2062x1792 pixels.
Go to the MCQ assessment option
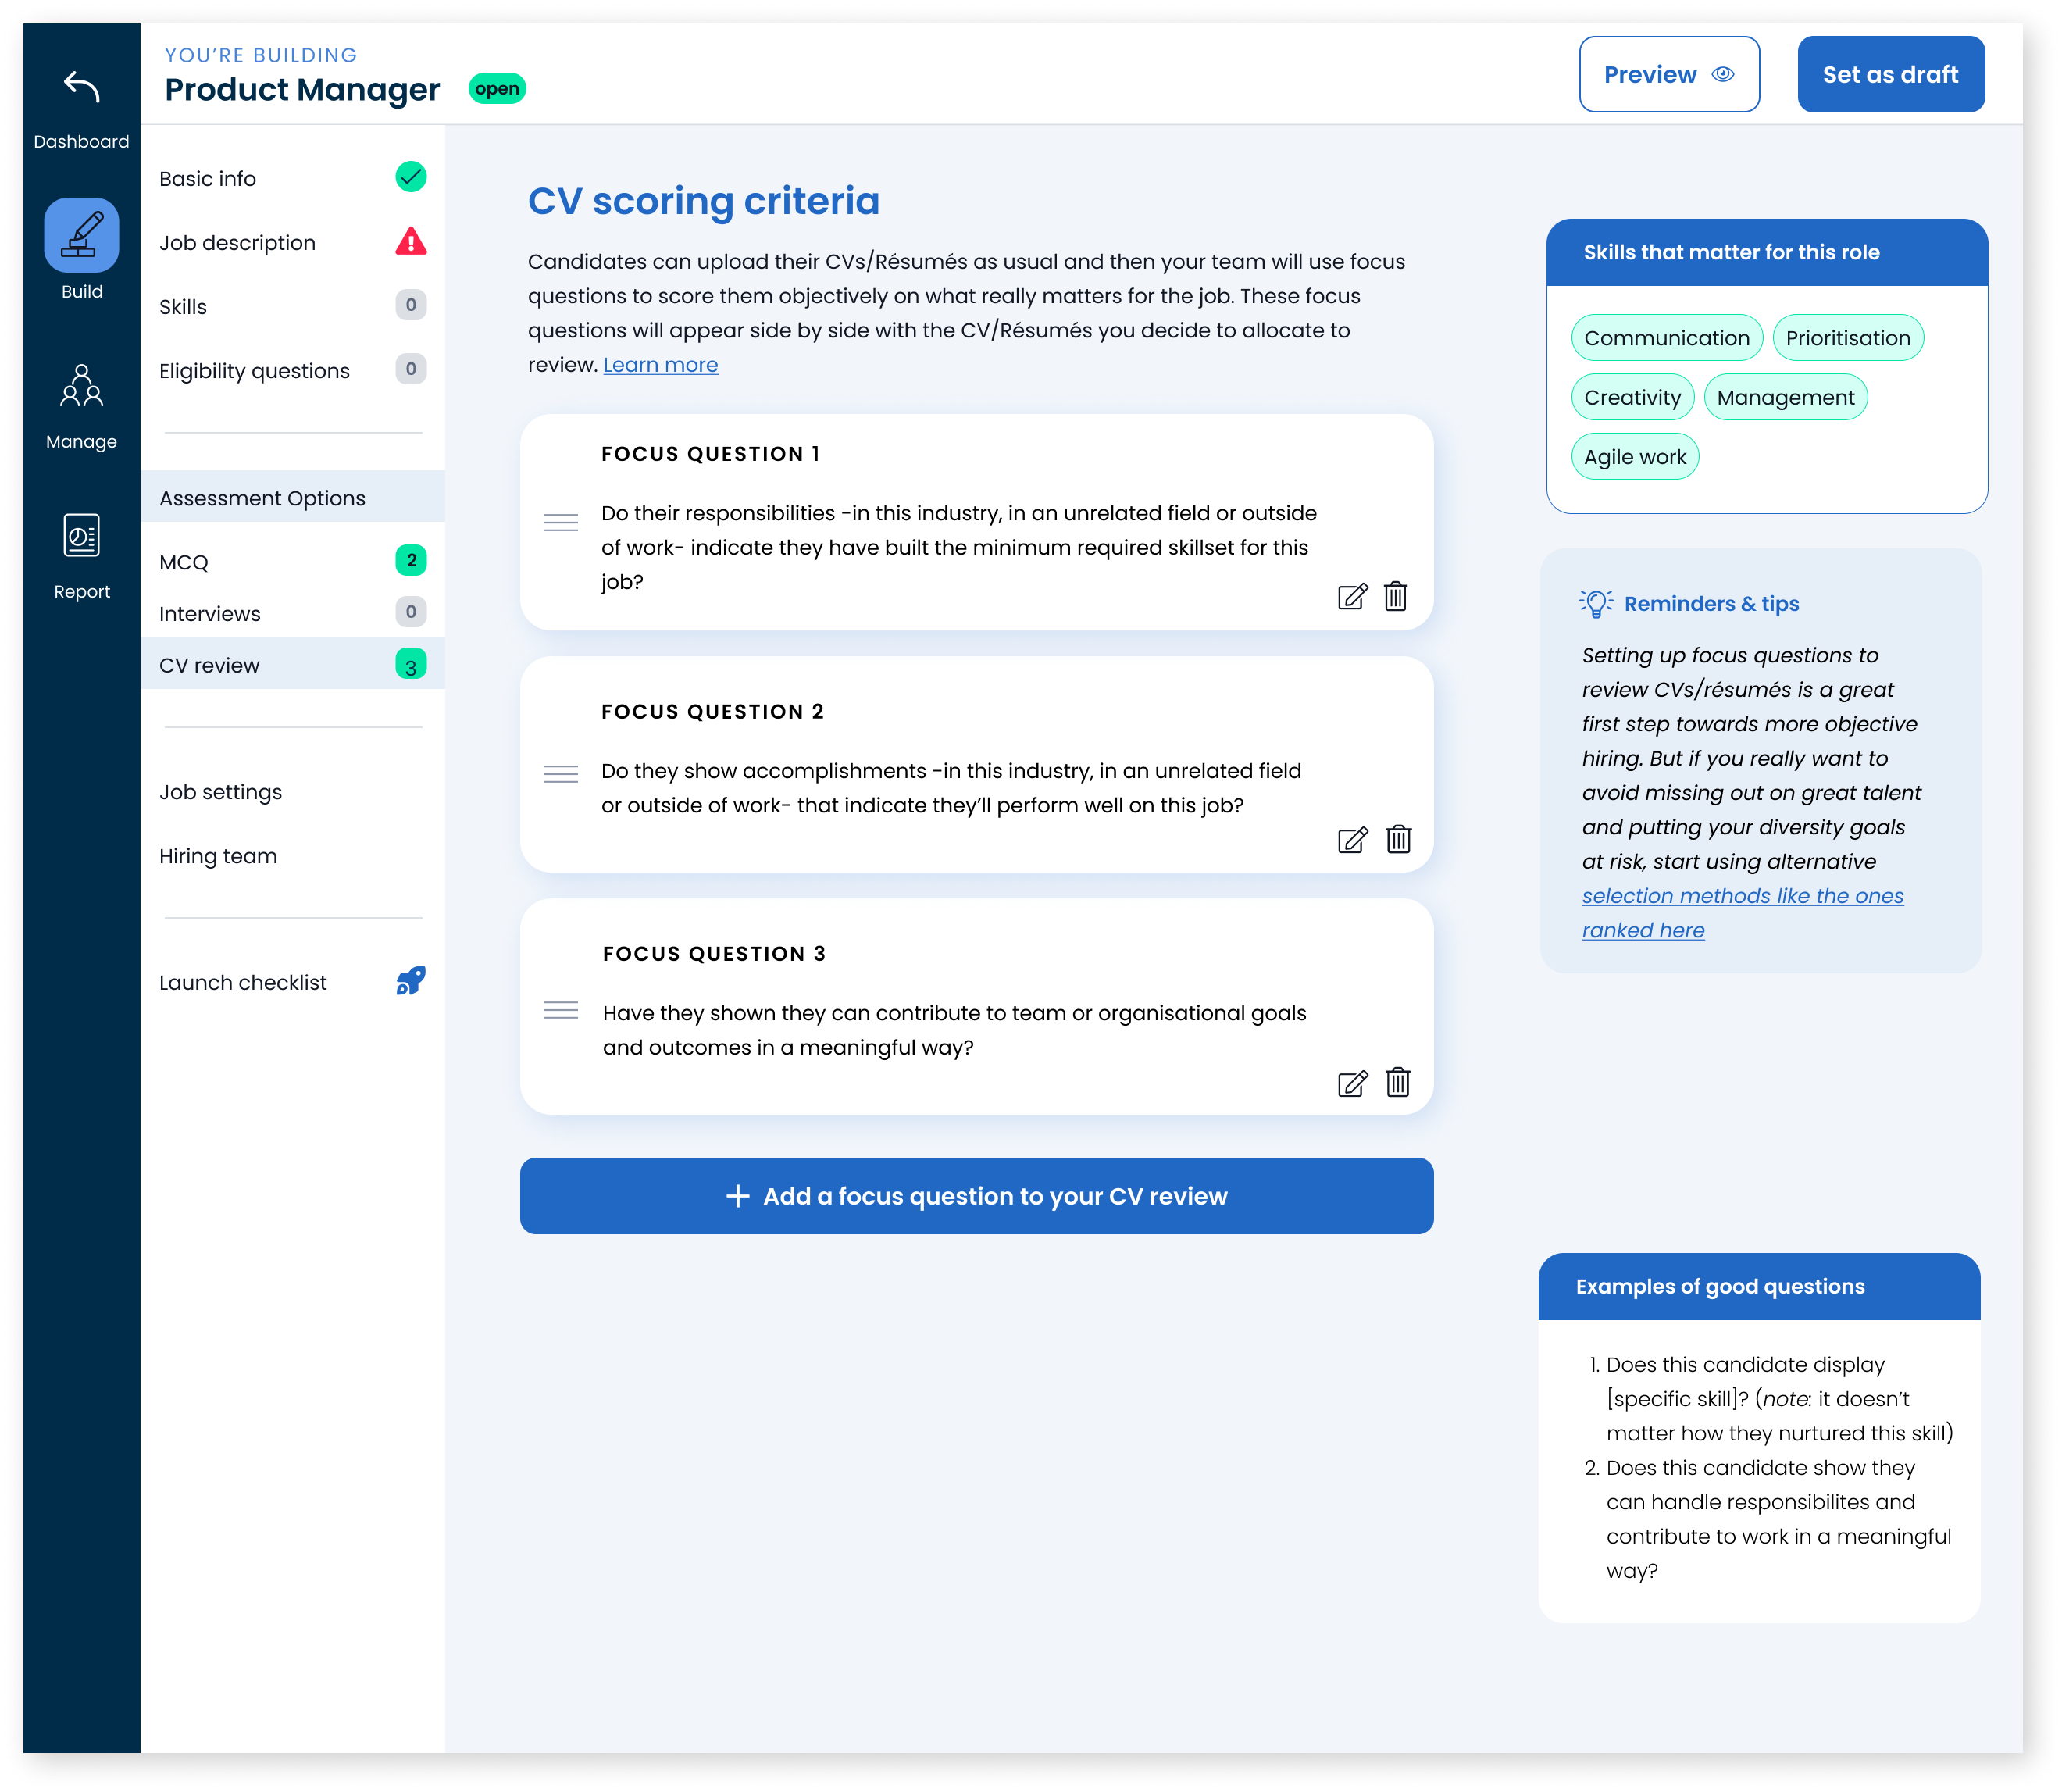[184, 562]
